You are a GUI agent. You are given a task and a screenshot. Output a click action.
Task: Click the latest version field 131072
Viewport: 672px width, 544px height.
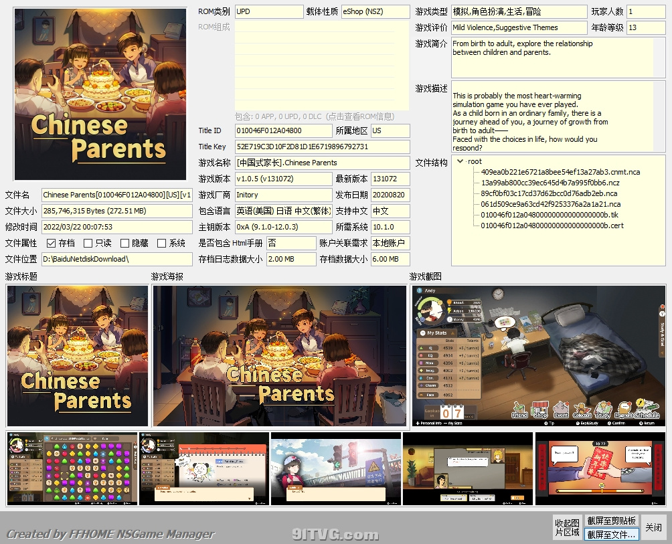(x=390, y=179)
